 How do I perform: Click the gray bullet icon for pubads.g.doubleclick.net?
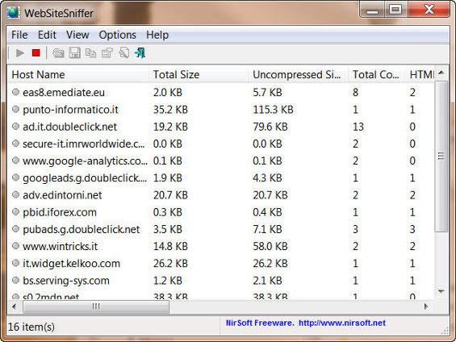pyautogui.click(x=15, y=229)
